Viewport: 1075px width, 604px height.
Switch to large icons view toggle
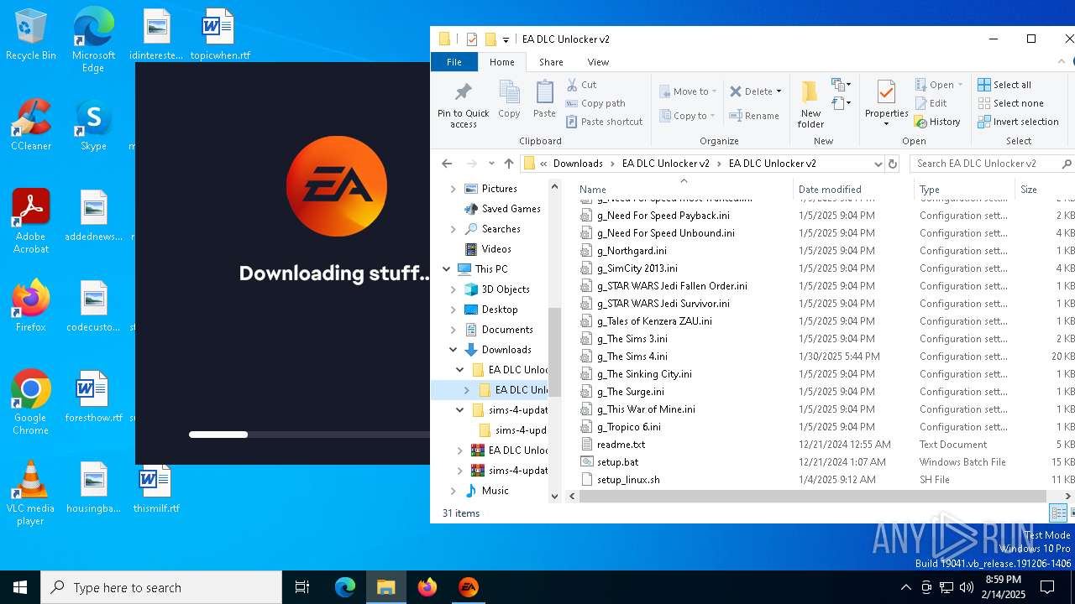[1072, 513]
